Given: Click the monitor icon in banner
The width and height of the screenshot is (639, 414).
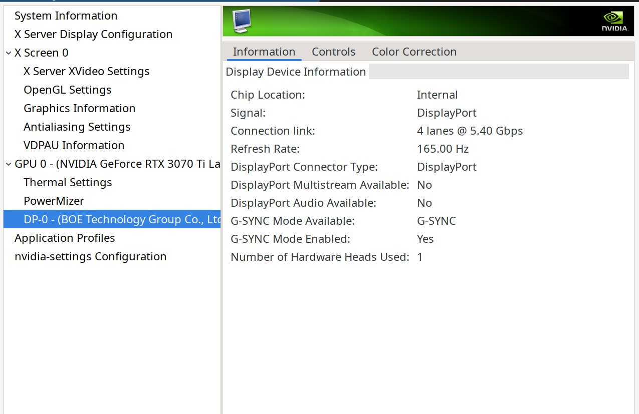Looking at the screenshot, I should tap(242, 21).
